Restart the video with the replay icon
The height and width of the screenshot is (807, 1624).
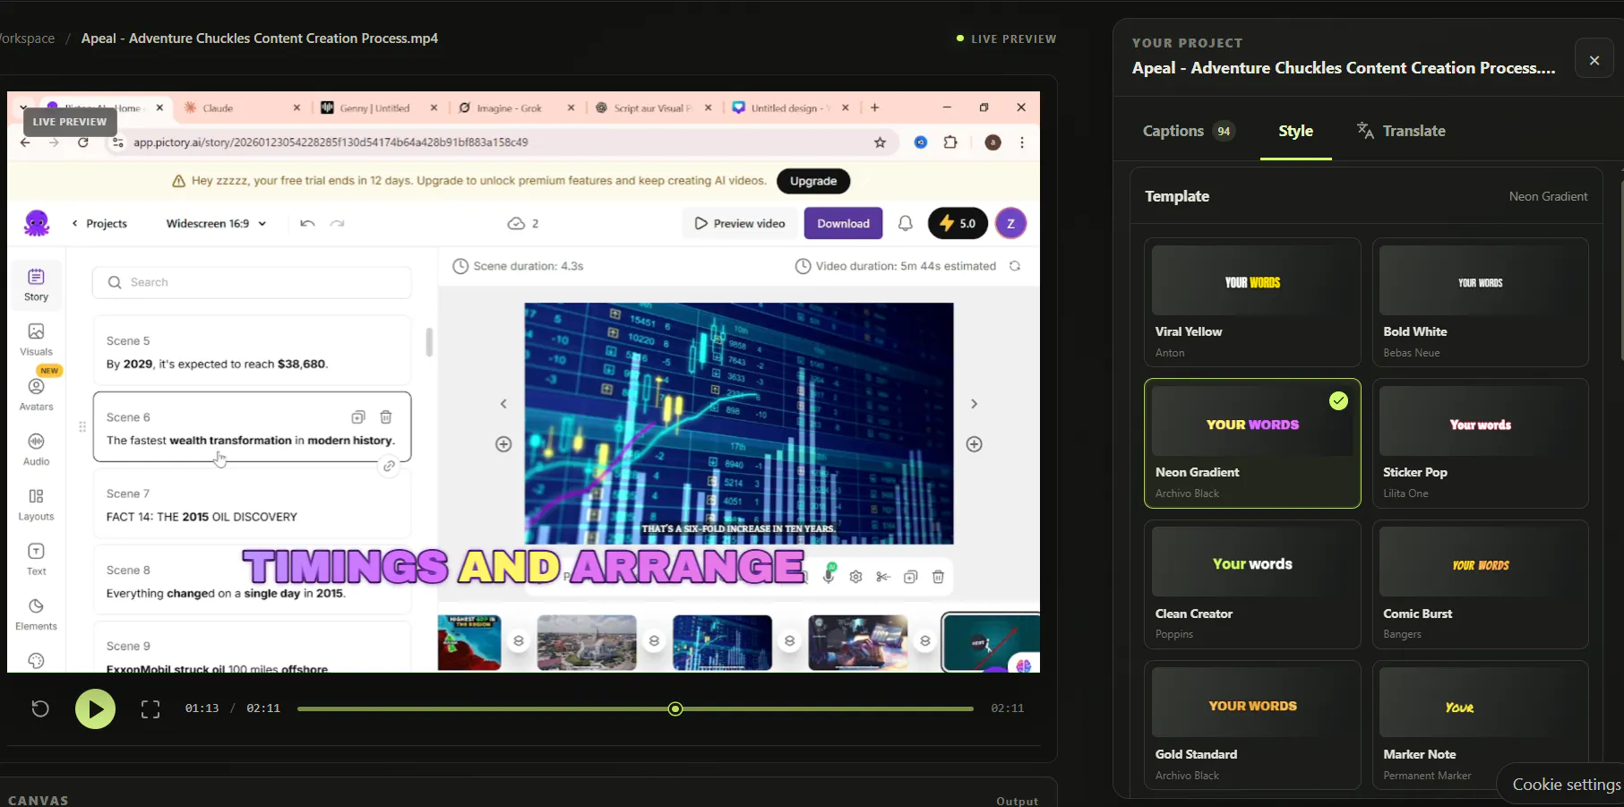40,708
